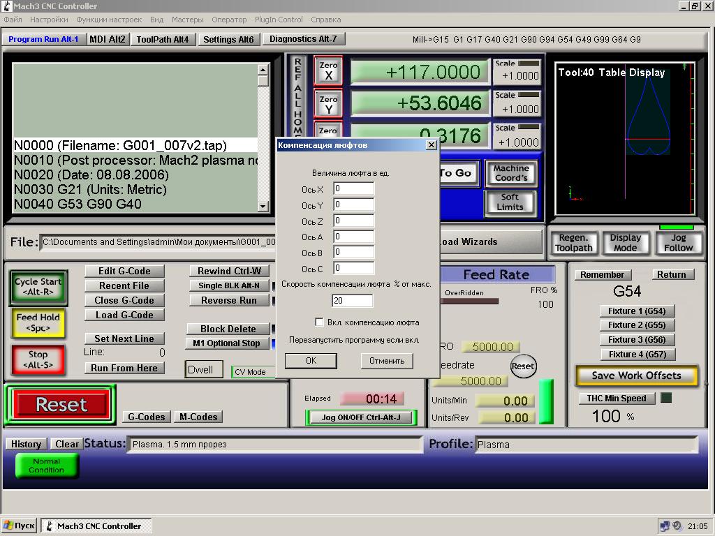Image resolution: width=715 pixels, height=536 pixels.
Task: Confirm the backlash dialog with OK
Action: tap(311, 361)
